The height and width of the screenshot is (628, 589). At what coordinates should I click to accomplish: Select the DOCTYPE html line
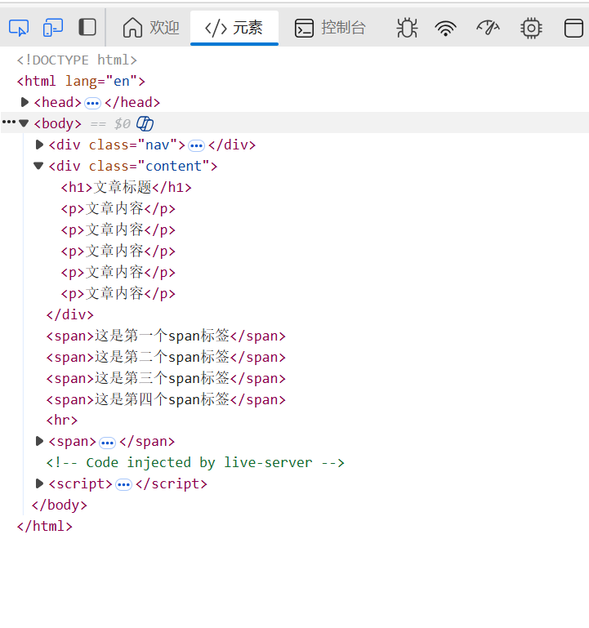coord(77,60)
